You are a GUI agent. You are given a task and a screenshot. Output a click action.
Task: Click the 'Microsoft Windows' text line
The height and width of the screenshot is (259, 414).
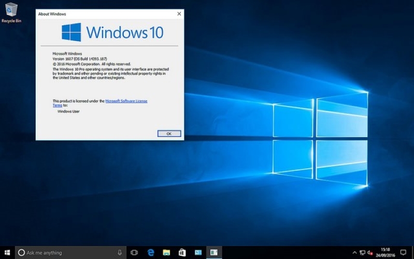(x=67, y=53)
